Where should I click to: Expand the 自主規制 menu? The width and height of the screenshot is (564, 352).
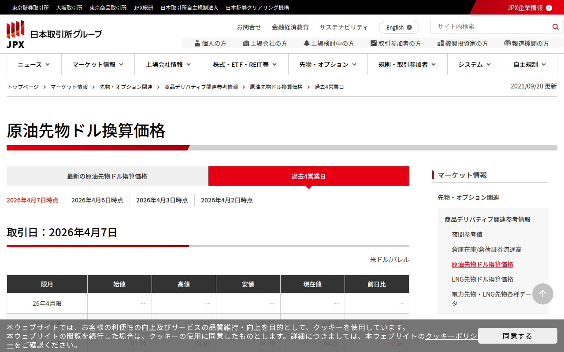click(530, 64)
